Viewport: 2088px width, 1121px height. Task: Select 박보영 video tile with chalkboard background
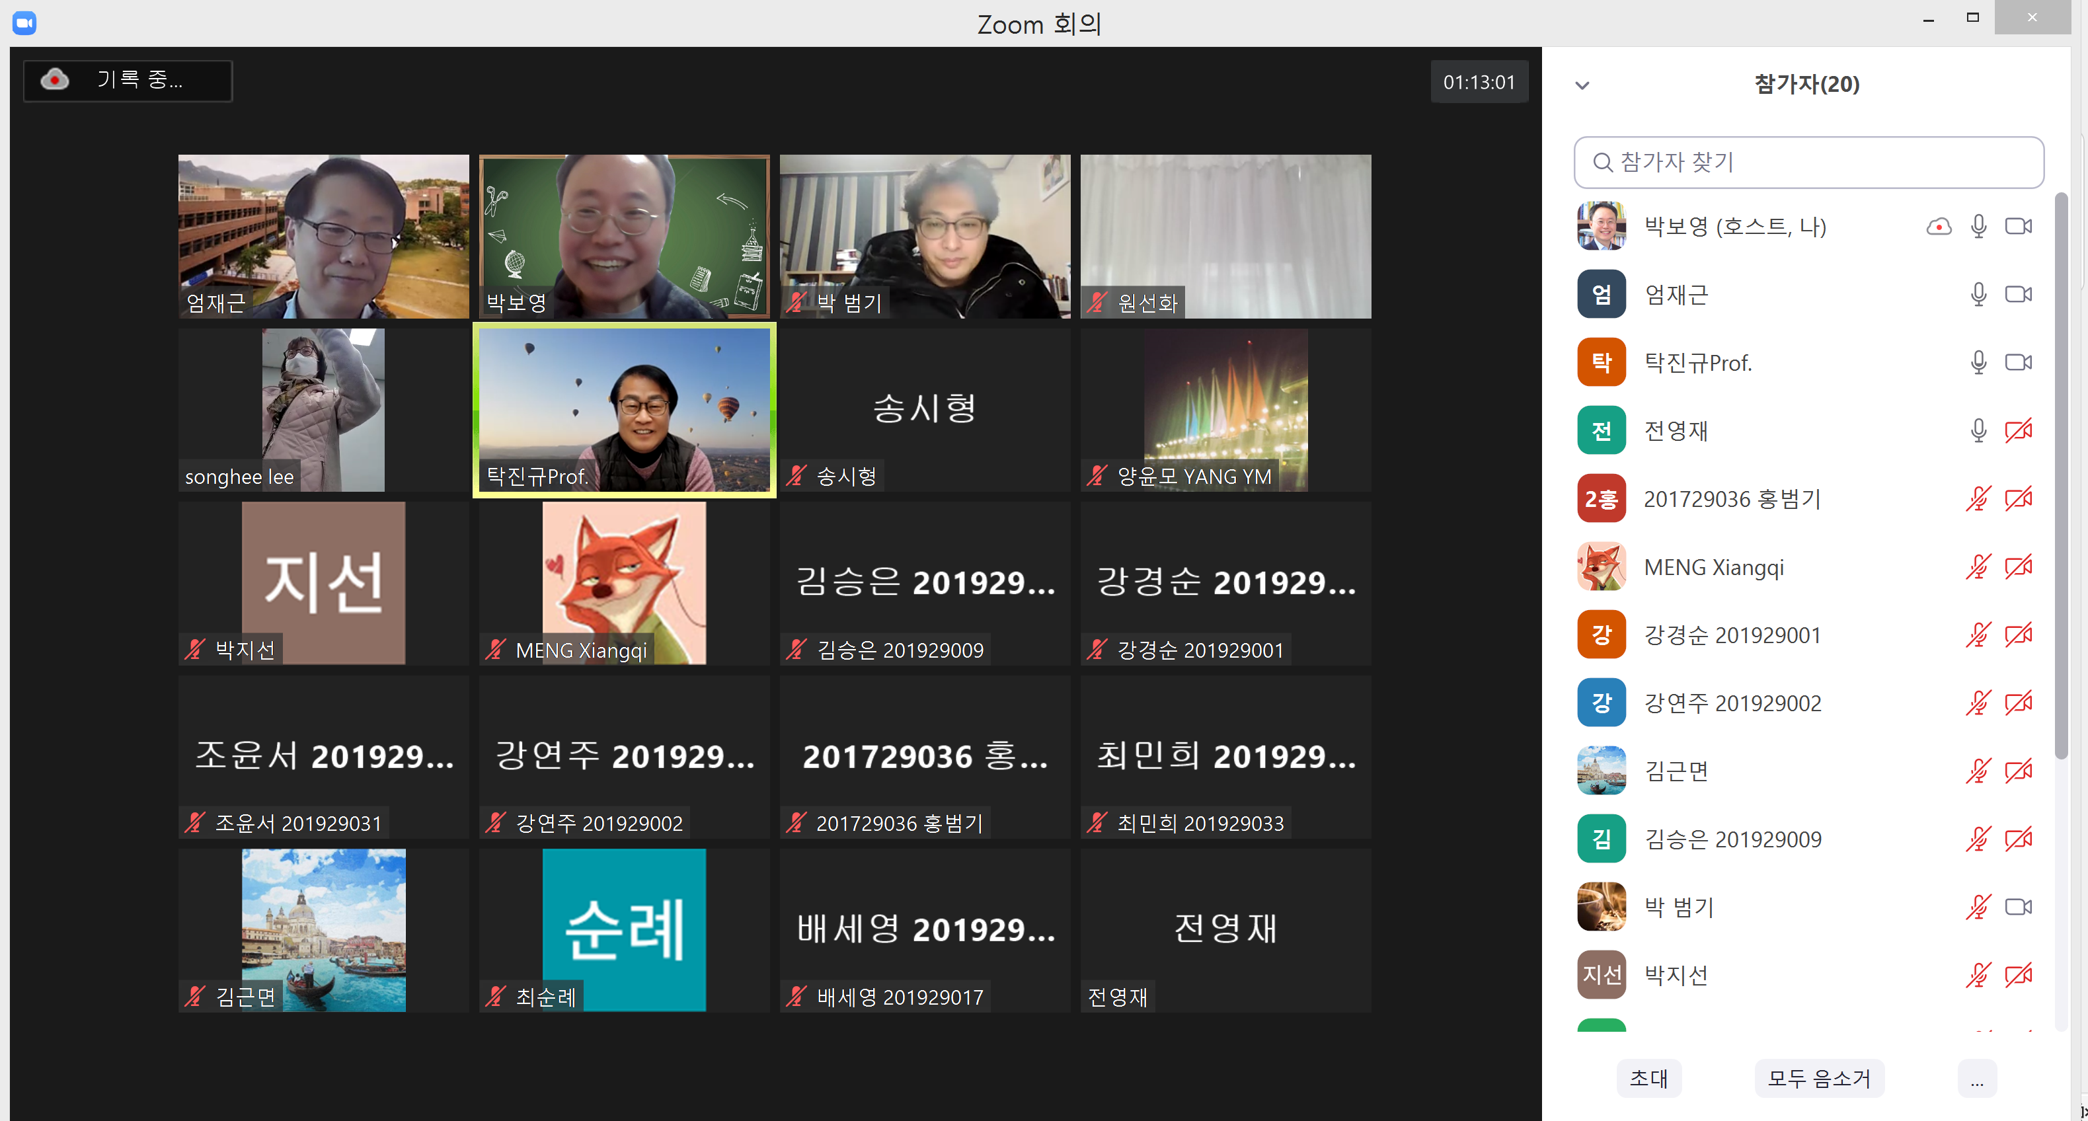click(x=624, y=236)
